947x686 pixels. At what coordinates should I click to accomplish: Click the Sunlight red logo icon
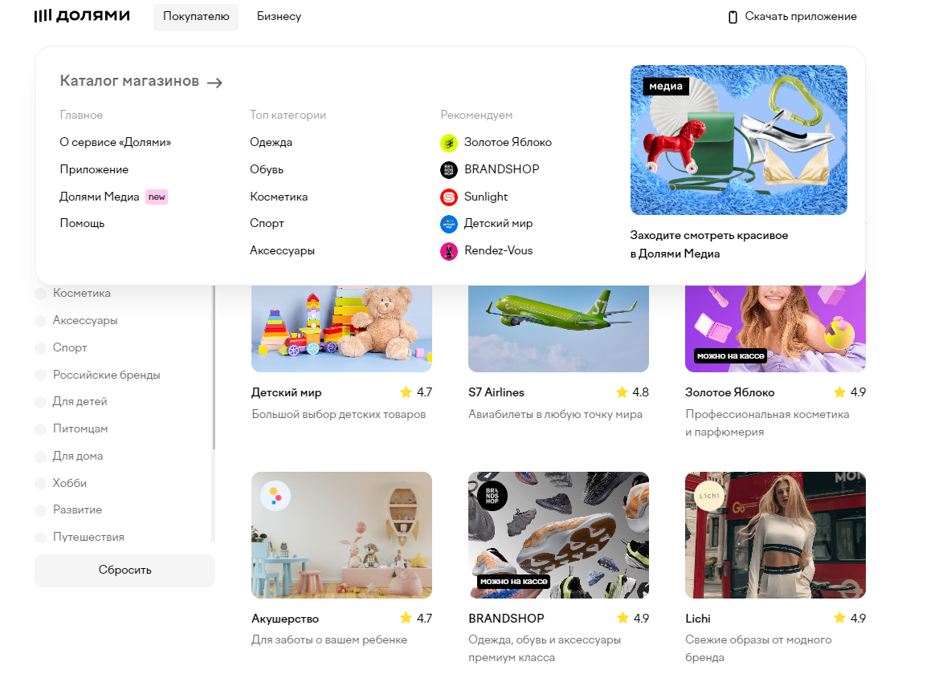tap(449, 197)
